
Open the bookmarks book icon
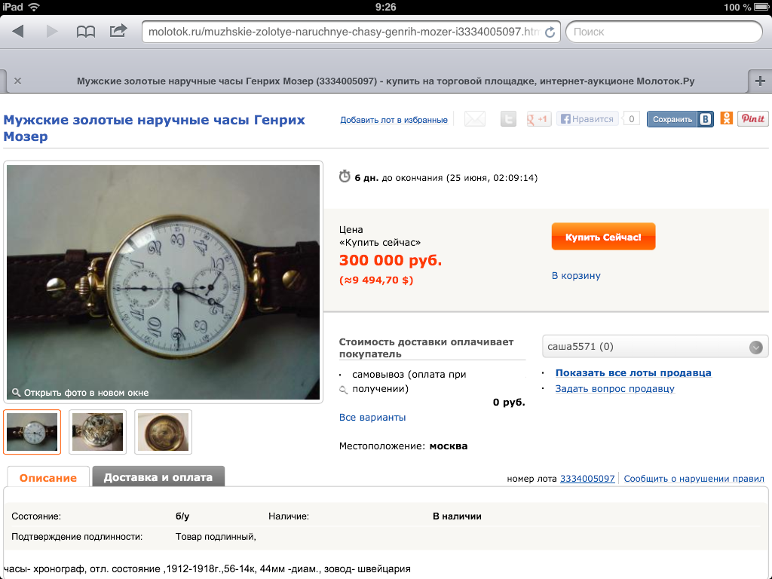86,32
